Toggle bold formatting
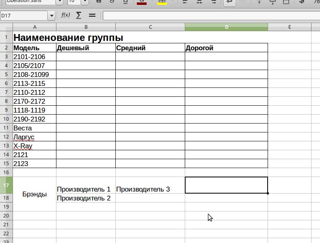This screenshot has width=320, height=243. tap(98, 2)
